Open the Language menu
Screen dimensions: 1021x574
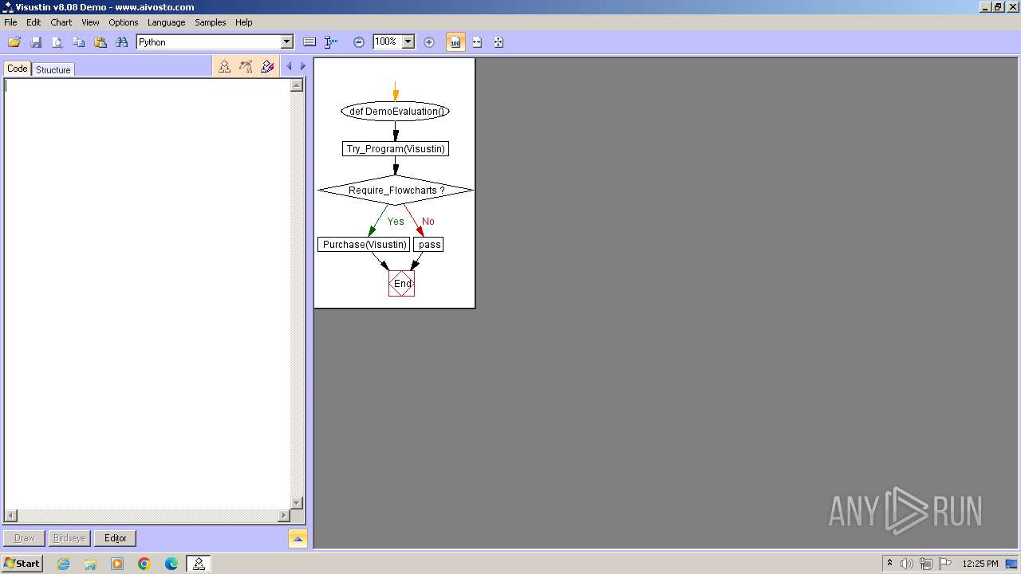click(x=166, y=22)
